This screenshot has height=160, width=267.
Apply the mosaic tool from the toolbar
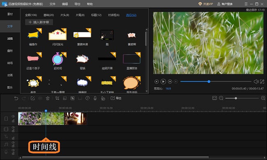[x=72, y=98]
